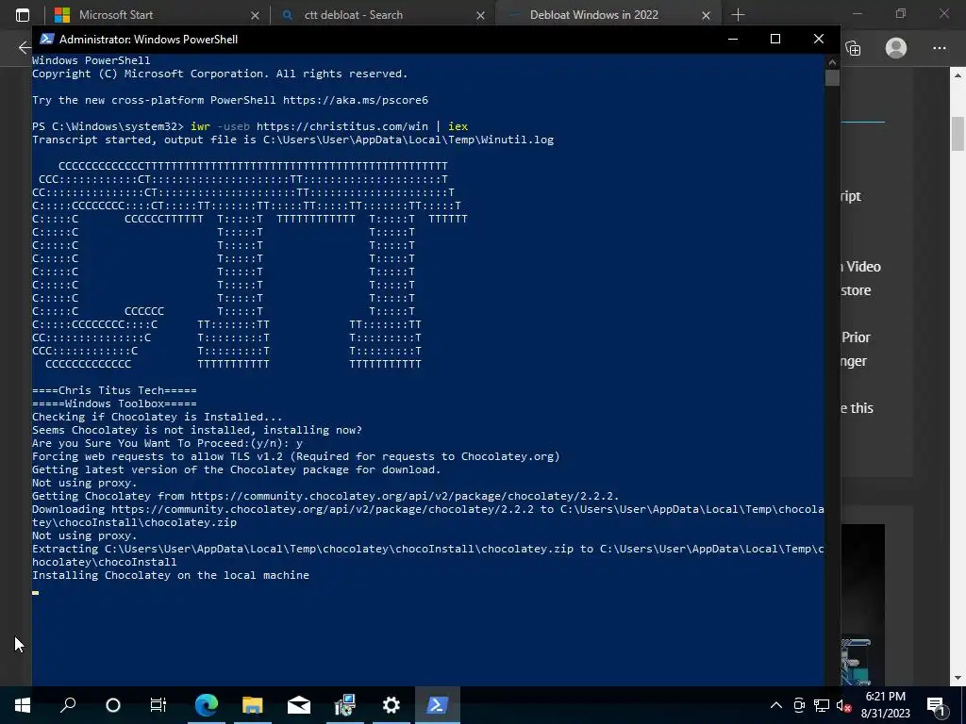Screen dimensions: 966x724
Task: Click the christitus.com/win command URL
Action: click(341, 126)
